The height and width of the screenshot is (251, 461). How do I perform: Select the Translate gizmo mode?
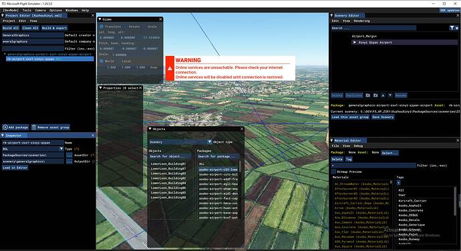[110, 27]
